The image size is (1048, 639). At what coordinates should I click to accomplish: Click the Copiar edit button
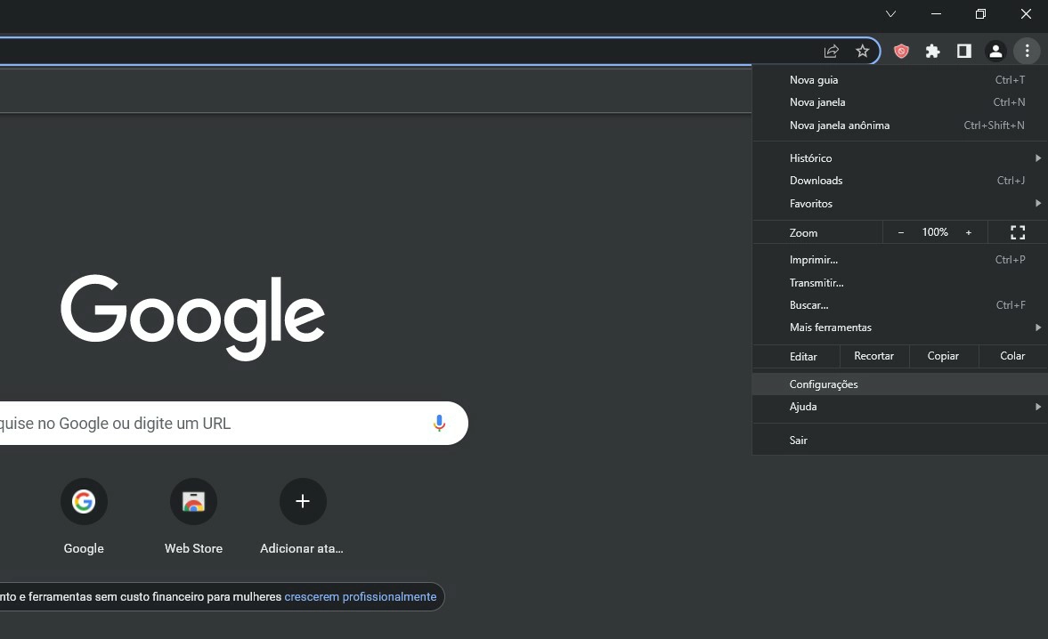tap(943, 356)
